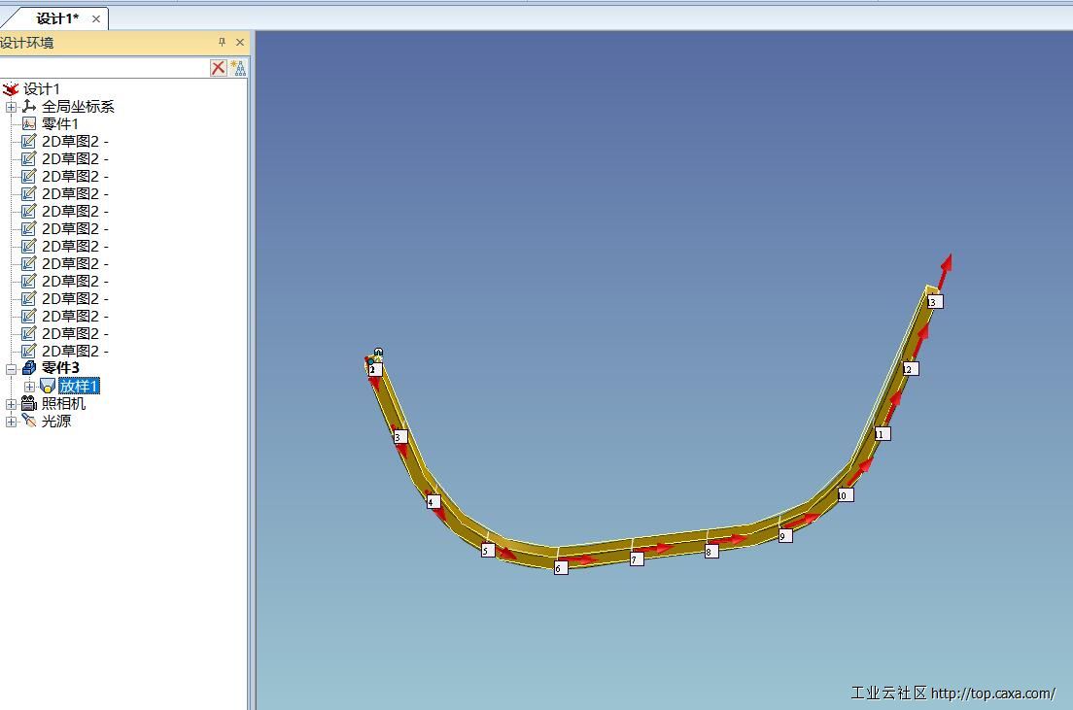
Task: Select 零件1 in the design tree
Action: tap(60, 124)
